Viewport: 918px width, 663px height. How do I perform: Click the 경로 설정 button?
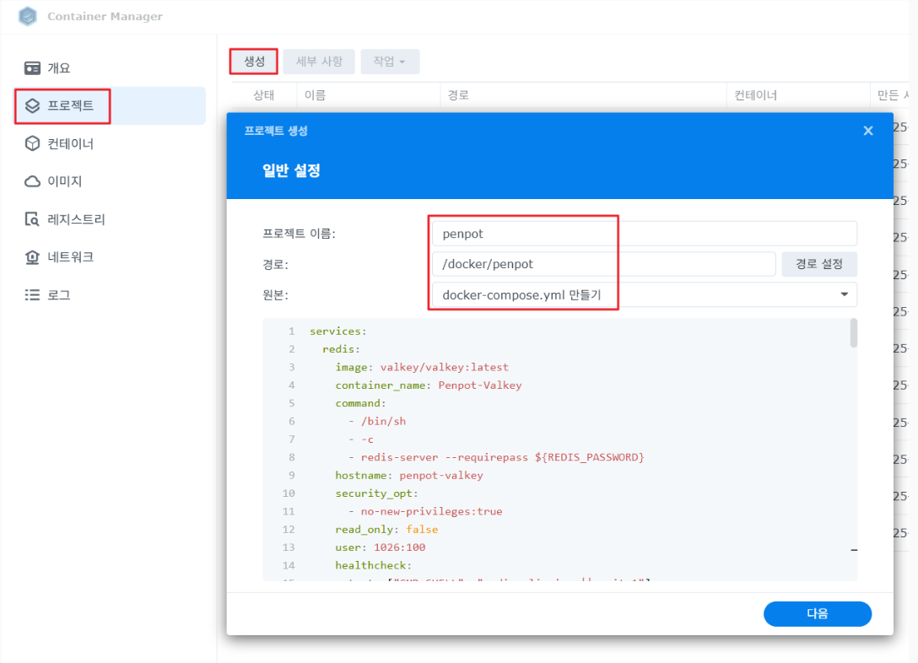point(818,264)
